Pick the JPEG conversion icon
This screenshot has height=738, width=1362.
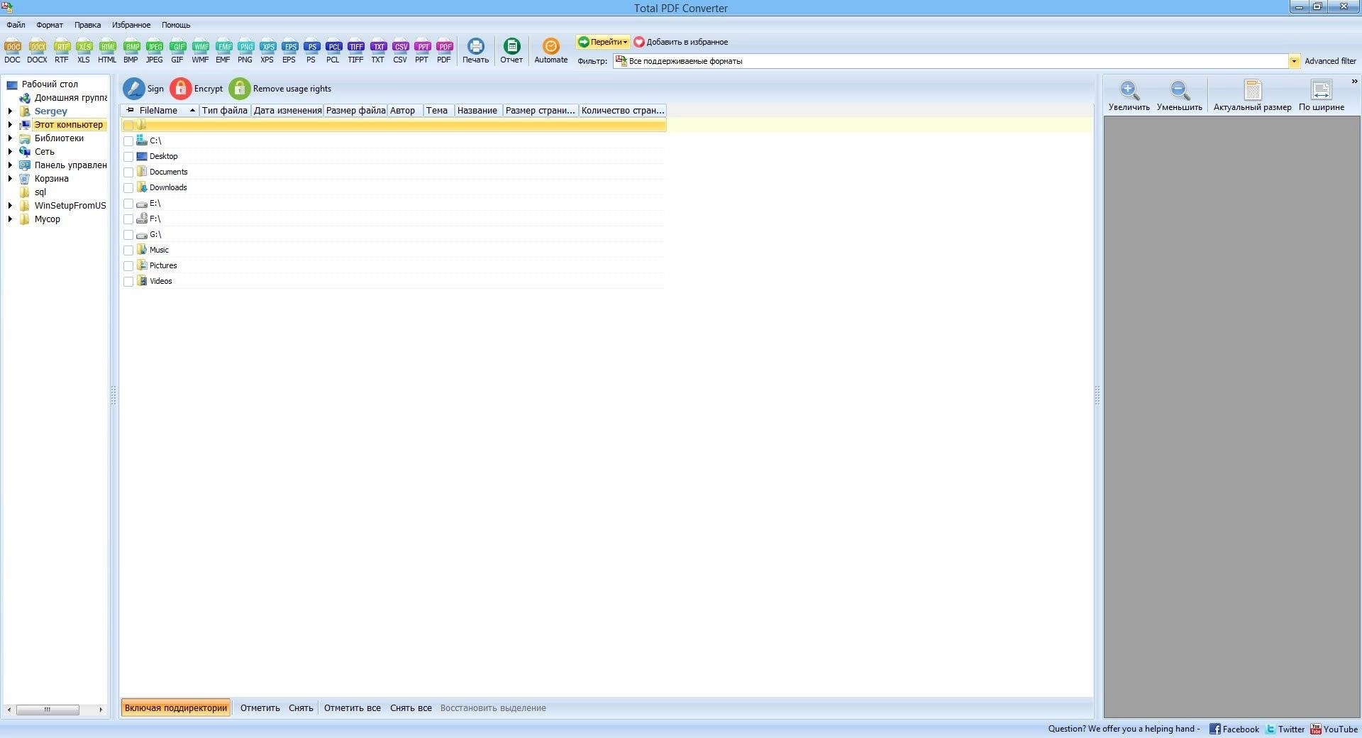point(154,51)
